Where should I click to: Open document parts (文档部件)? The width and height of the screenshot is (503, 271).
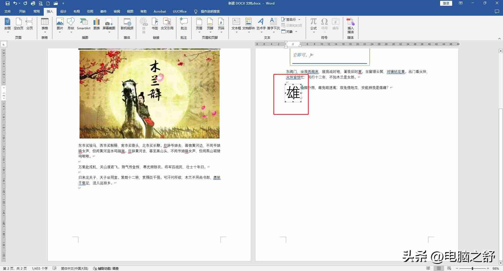[x=249, y=25]
